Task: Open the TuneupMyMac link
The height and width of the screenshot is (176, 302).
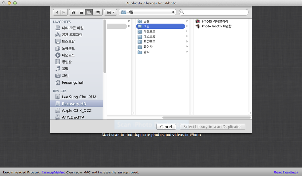Action: pyautogui.click(x=54, y=172)
